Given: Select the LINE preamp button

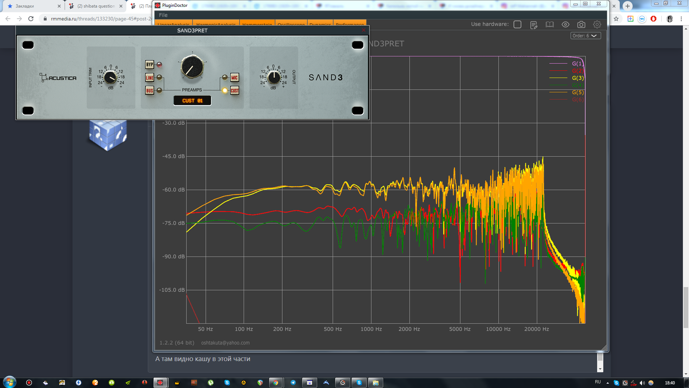Looking at the screenshot, I should [150, 78].
